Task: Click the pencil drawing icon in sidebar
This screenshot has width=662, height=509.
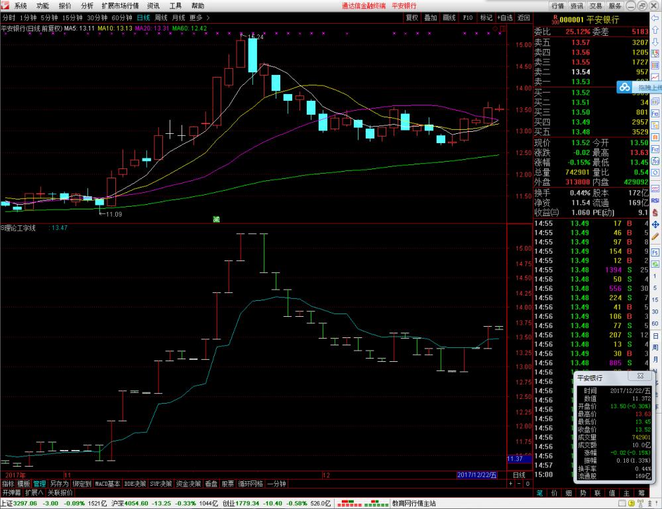Action: point(655,236)
